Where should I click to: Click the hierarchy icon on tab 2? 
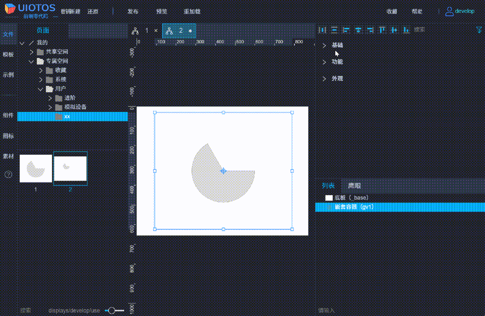tap(169, 31)
